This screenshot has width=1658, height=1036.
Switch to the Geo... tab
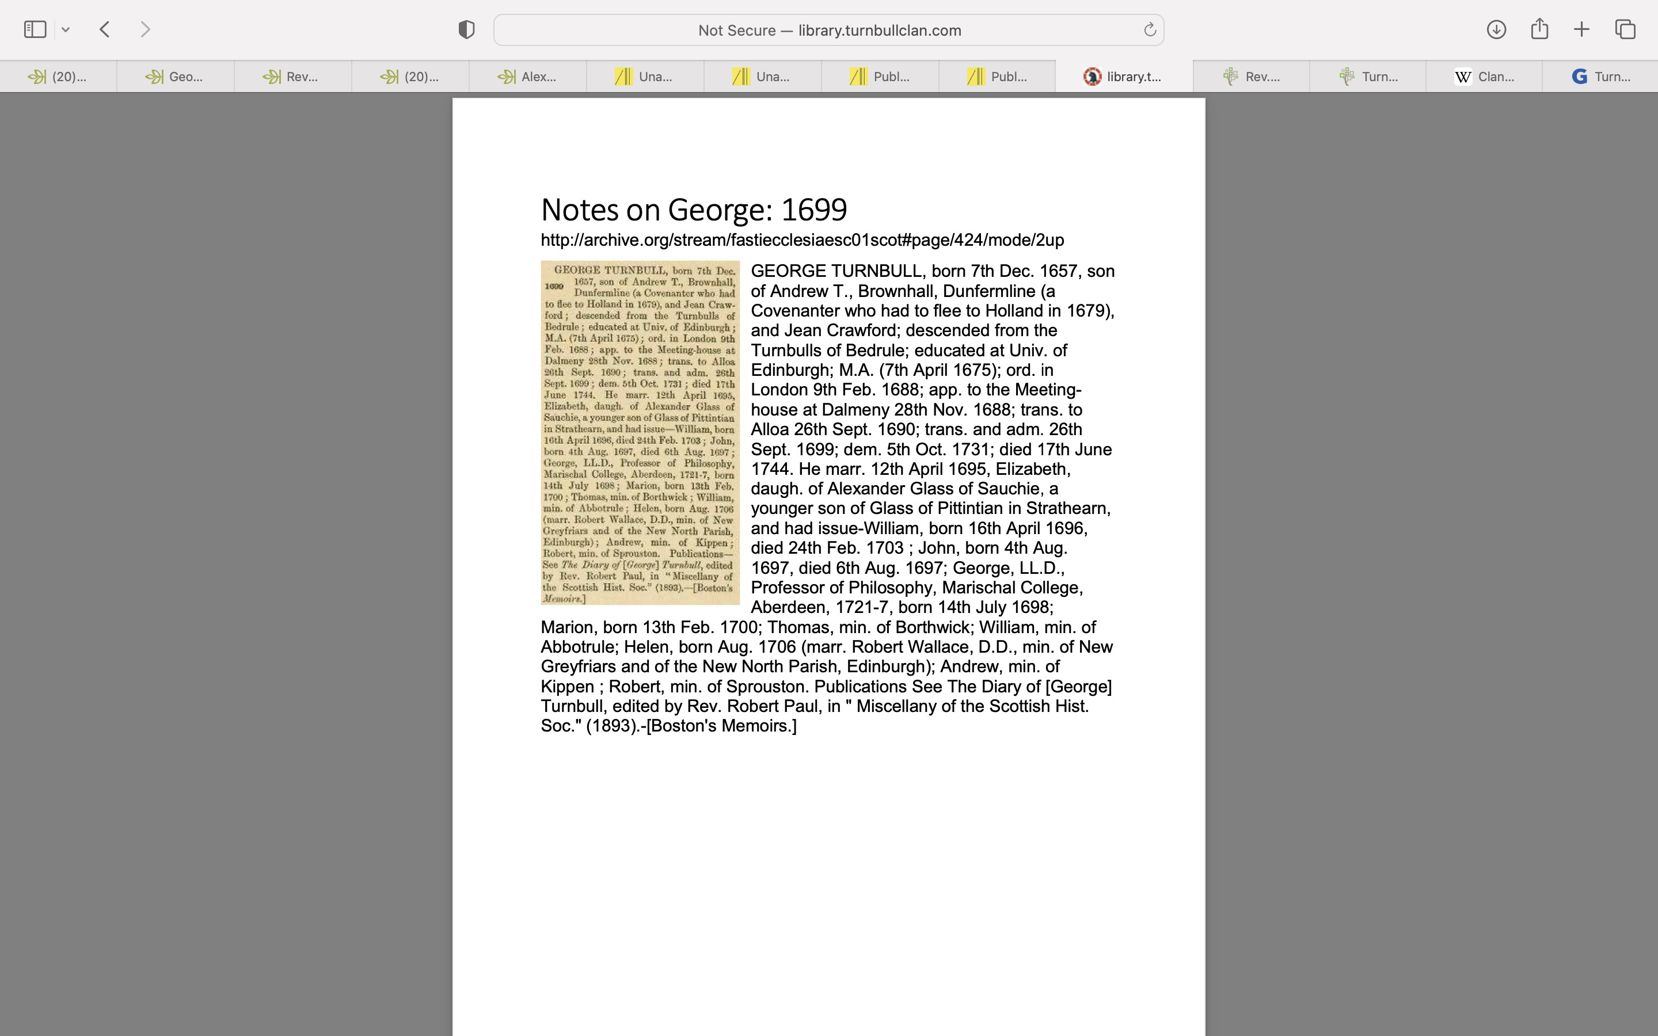pos(176,77)
